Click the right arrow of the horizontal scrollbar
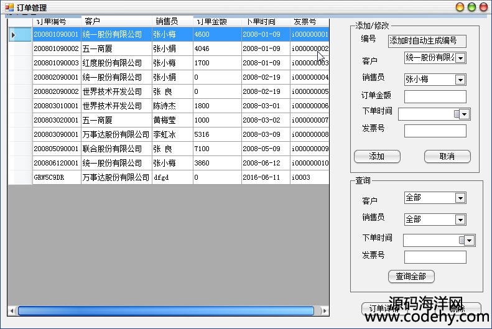The width and height of the screenshot is (492, 329). click(x=324, y=310)
